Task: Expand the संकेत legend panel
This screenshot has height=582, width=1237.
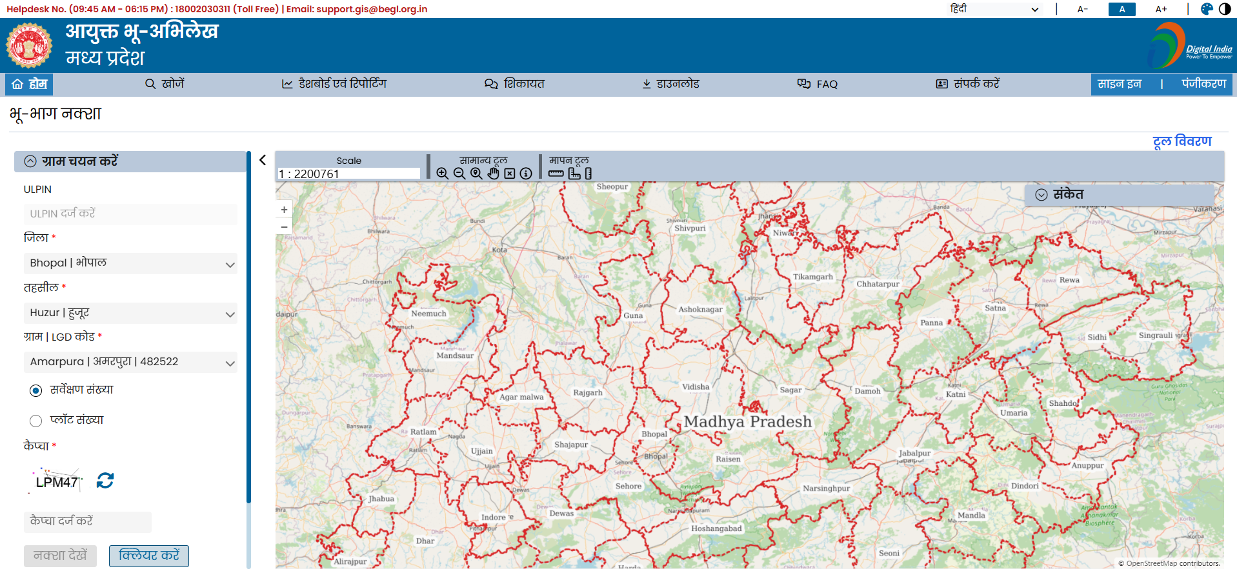Action: coord(1041,195)
